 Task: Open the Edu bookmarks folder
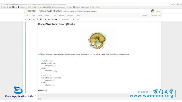[97, 7]
